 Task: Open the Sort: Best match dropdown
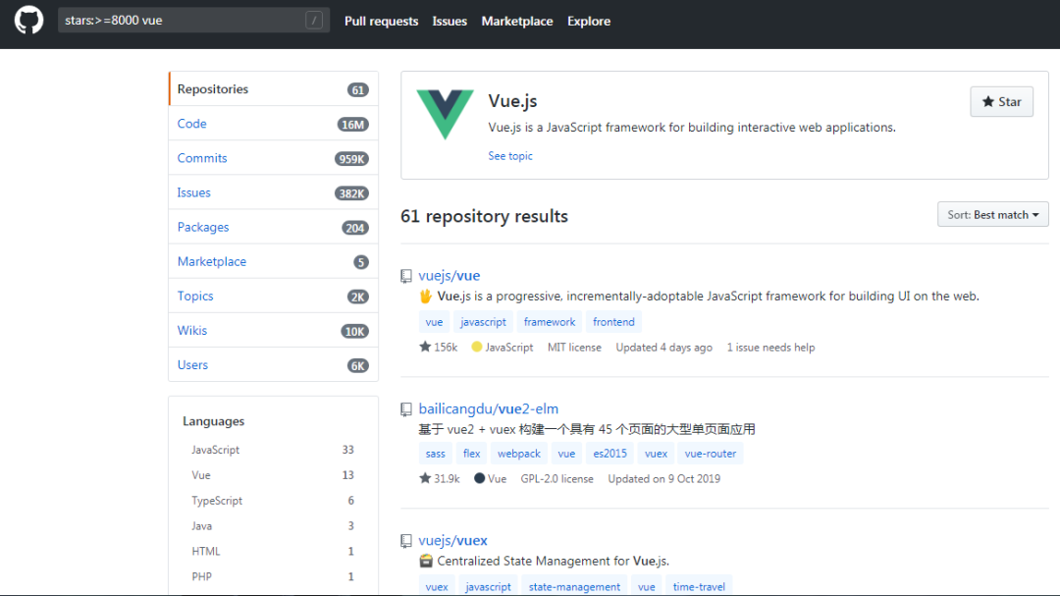[x=992, y=215]
